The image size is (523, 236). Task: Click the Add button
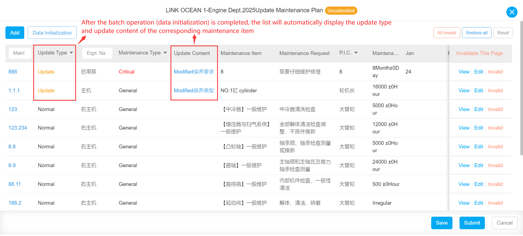(15, 33)
